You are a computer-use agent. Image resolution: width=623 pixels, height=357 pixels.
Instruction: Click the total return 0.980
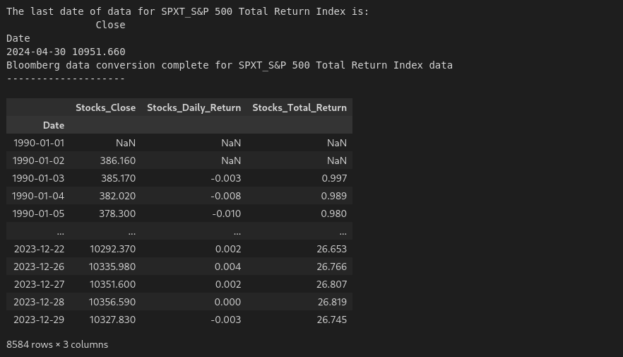coord(333,213)
